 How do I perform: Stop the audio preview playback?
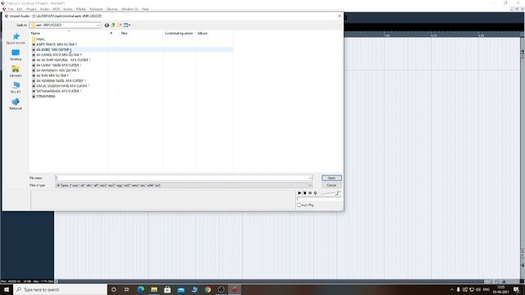(x=304, y=193)
